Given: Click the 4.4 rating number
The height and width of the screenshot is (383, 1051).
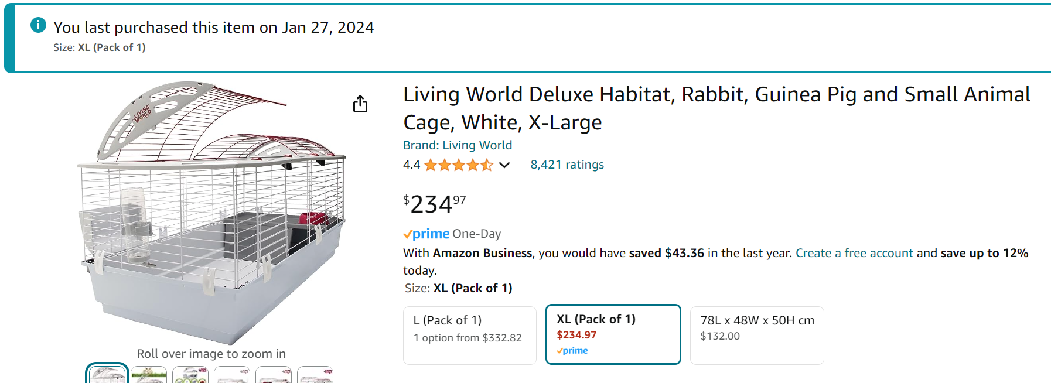Looking at the screenshot, I should 411,165.
